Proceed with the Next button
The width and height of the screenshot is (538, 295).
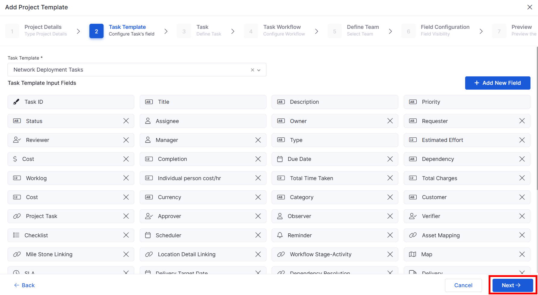[x=512, y=285]
